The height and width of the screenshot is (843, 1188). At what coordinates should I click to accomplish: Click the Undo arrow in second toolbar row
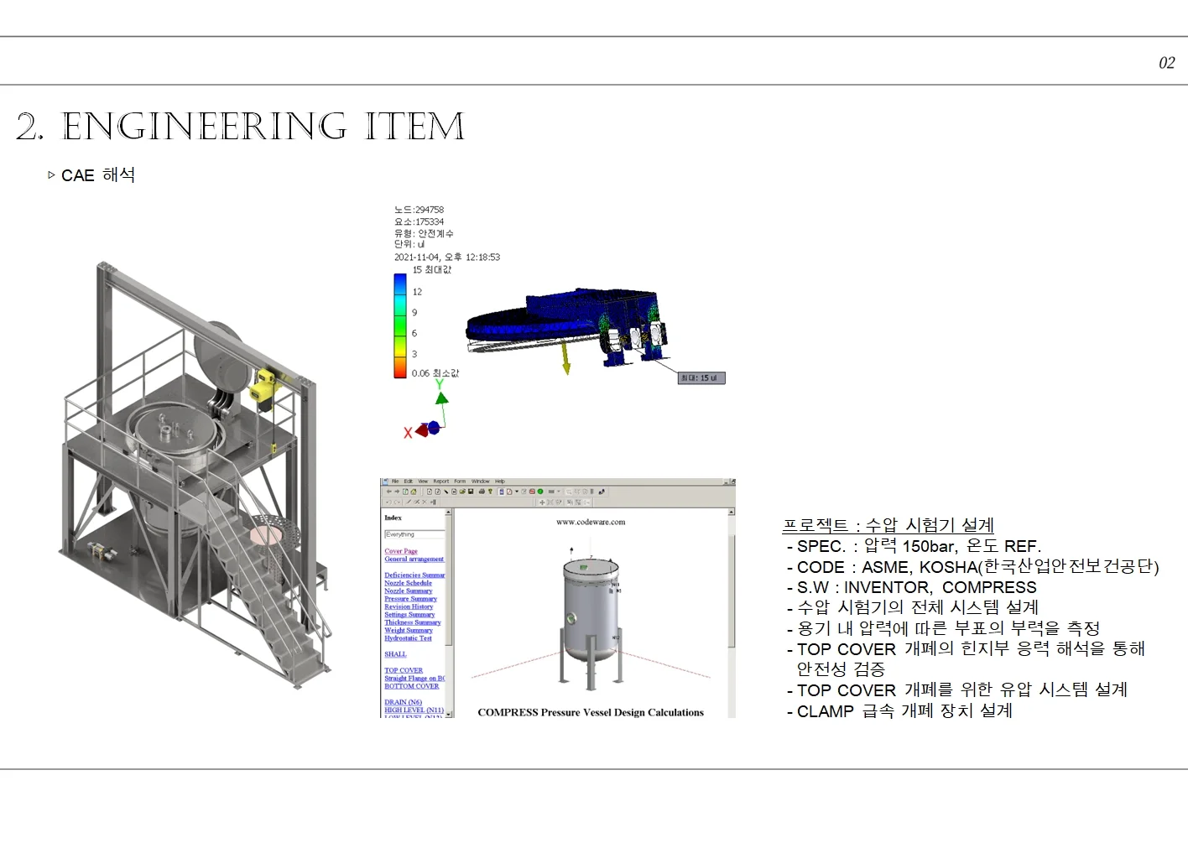click(x=388, y=502)
